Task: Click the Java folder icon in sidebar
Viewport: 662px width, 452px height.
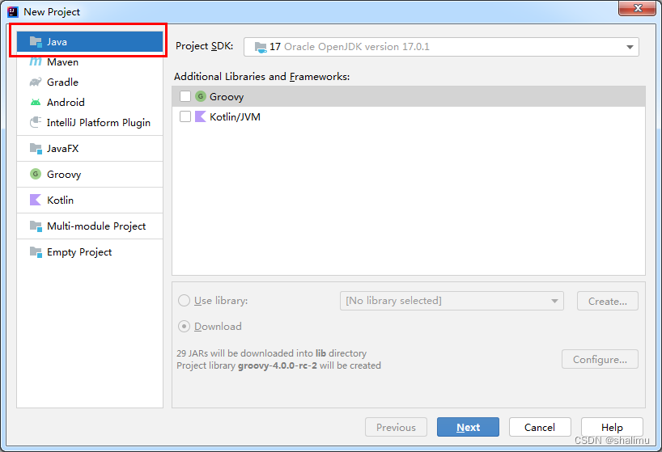Action: (36, 42)
